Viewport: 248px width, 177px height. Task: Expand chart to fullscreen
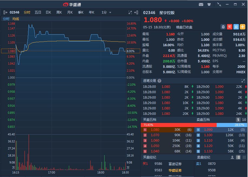(x=130, y=12)
